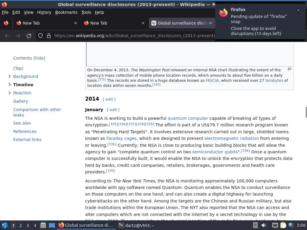Viewport: 307px width, 230px height.
Task: Click the eject removable media tray icon
Action: point(255,225)
